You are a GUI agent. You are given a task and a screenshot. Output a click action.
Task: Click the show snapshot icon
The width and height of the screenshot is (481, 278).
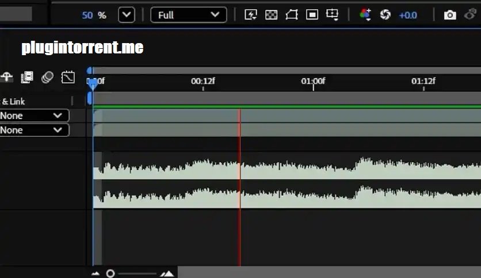[471, 15]
